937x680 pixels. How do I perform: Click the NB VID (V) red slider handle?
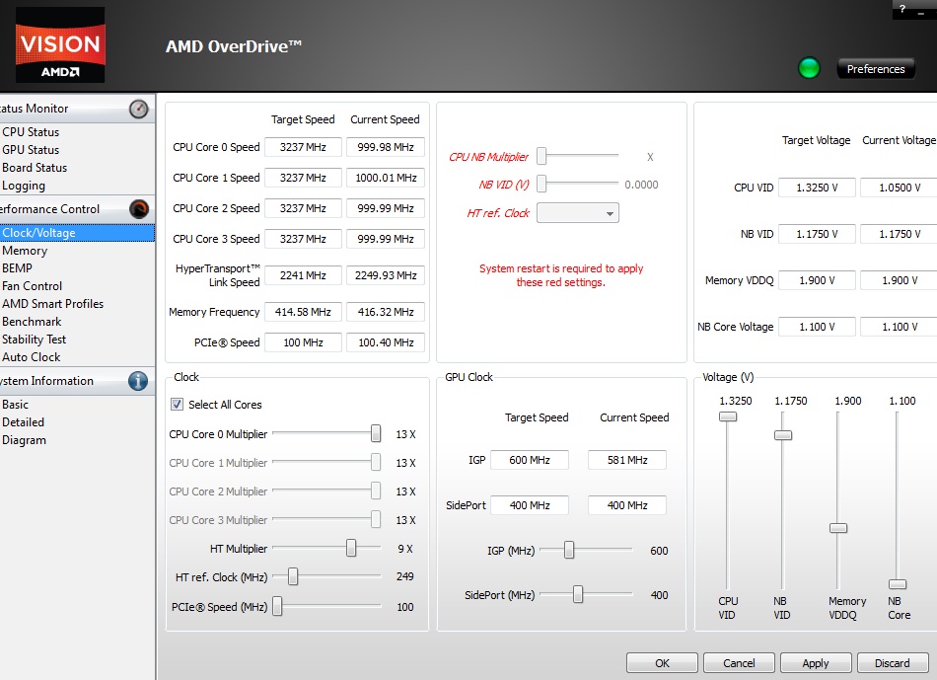541,184
